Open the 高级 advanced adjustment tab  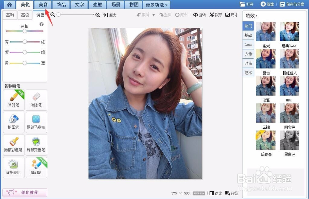25,15
